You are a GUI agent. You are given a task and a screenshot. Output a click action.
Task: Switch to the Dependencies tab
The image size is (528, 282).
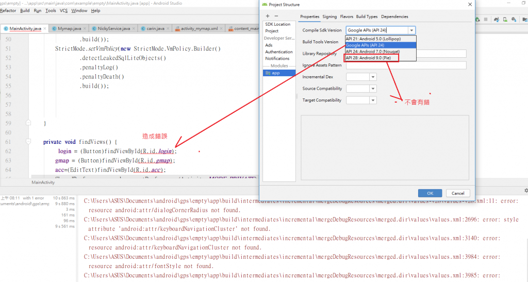(394, 16)
